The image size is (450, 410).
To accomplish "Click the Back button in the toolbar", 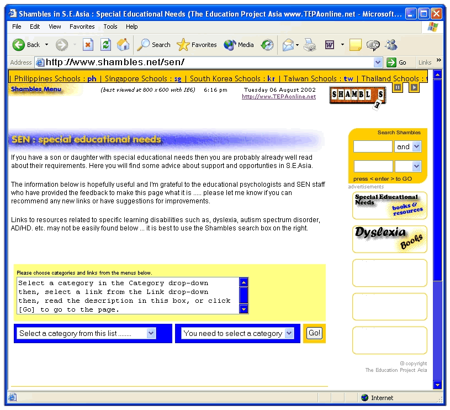I will point(27,45).
